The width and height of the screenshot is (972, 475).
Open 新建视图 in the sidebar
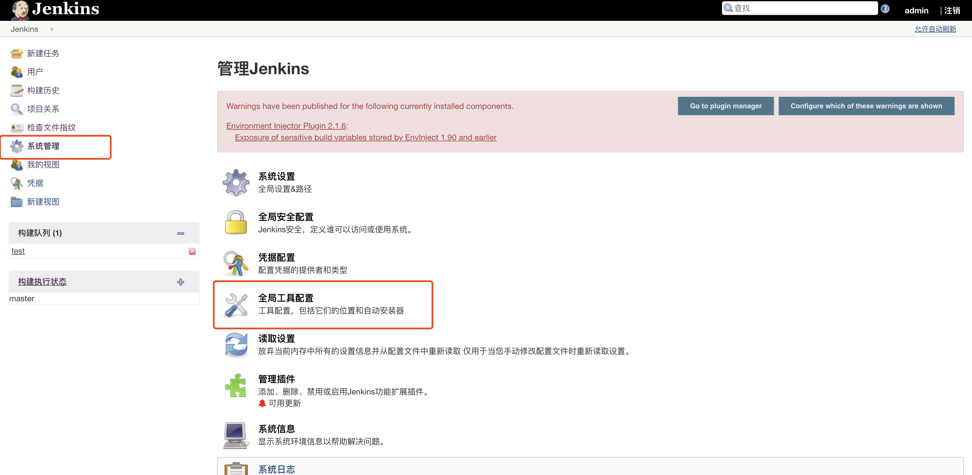point(43,202)
